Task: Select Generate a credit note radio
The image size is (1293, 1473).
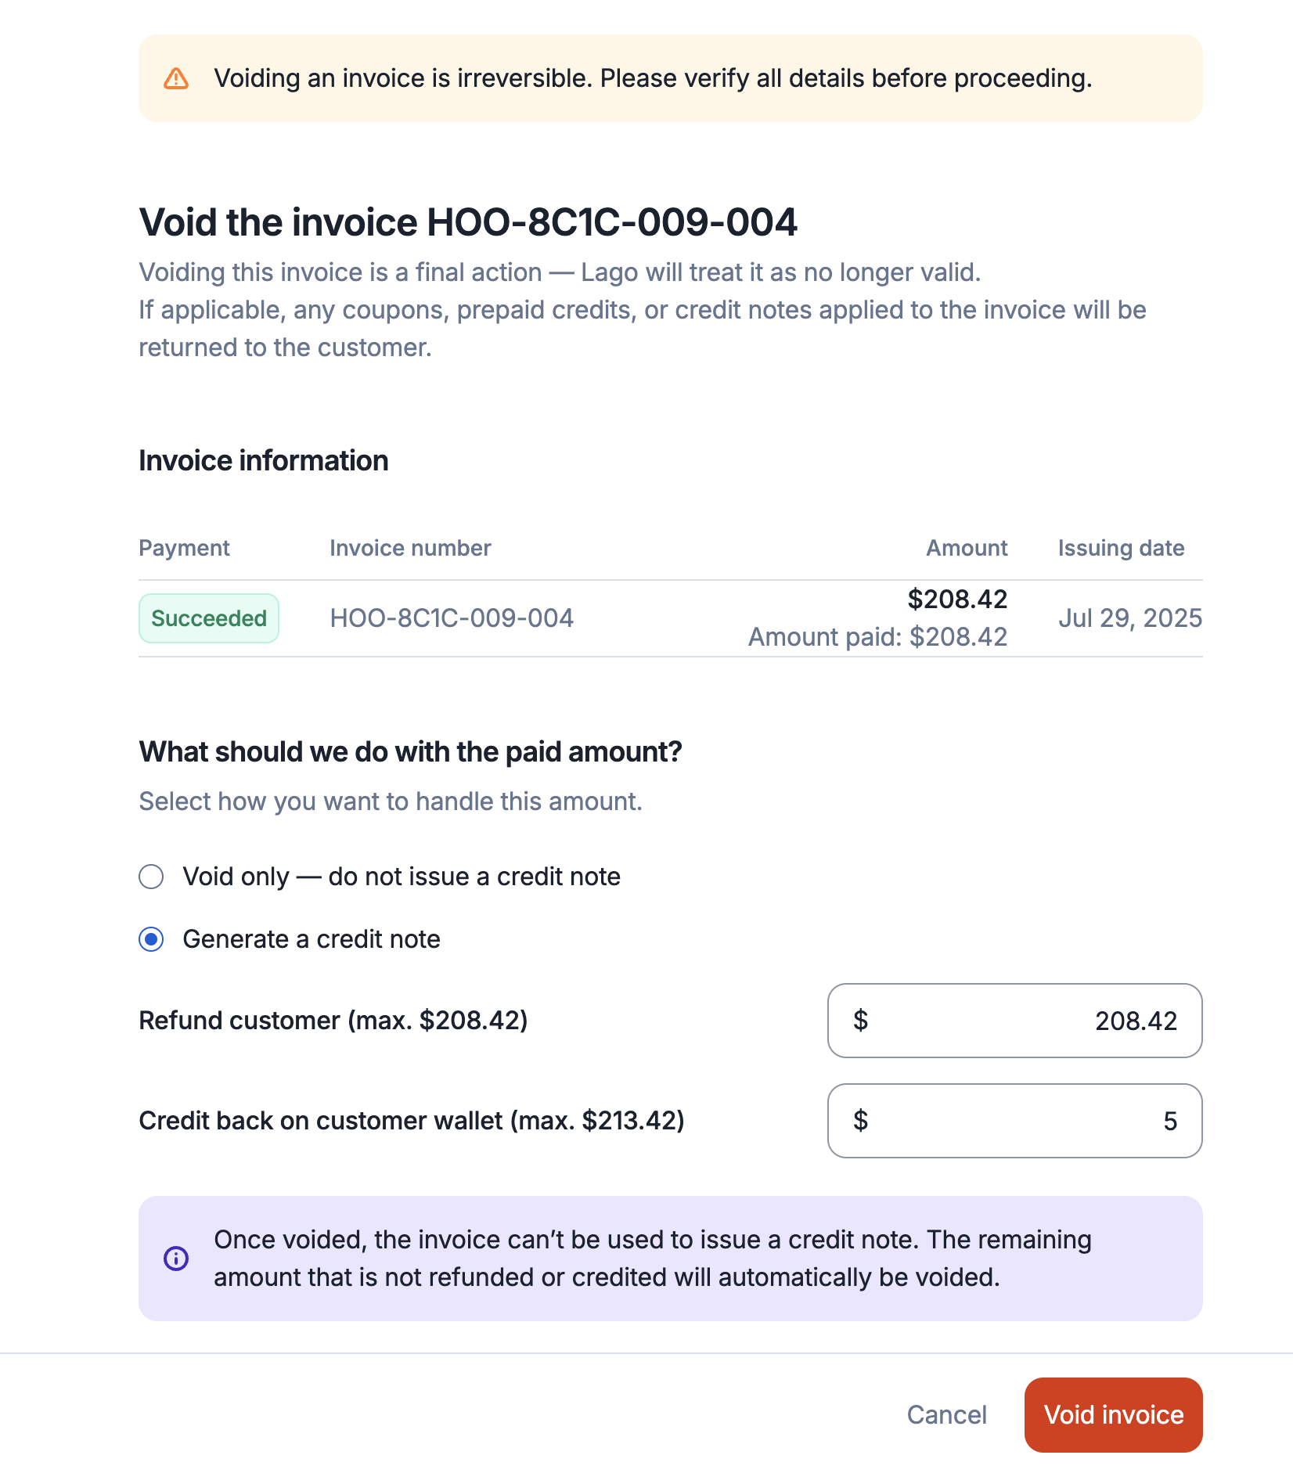Action: (151, 939)
